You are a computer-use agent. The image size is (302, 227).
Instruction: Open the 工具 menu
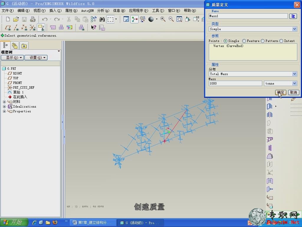tap(158, 11)
